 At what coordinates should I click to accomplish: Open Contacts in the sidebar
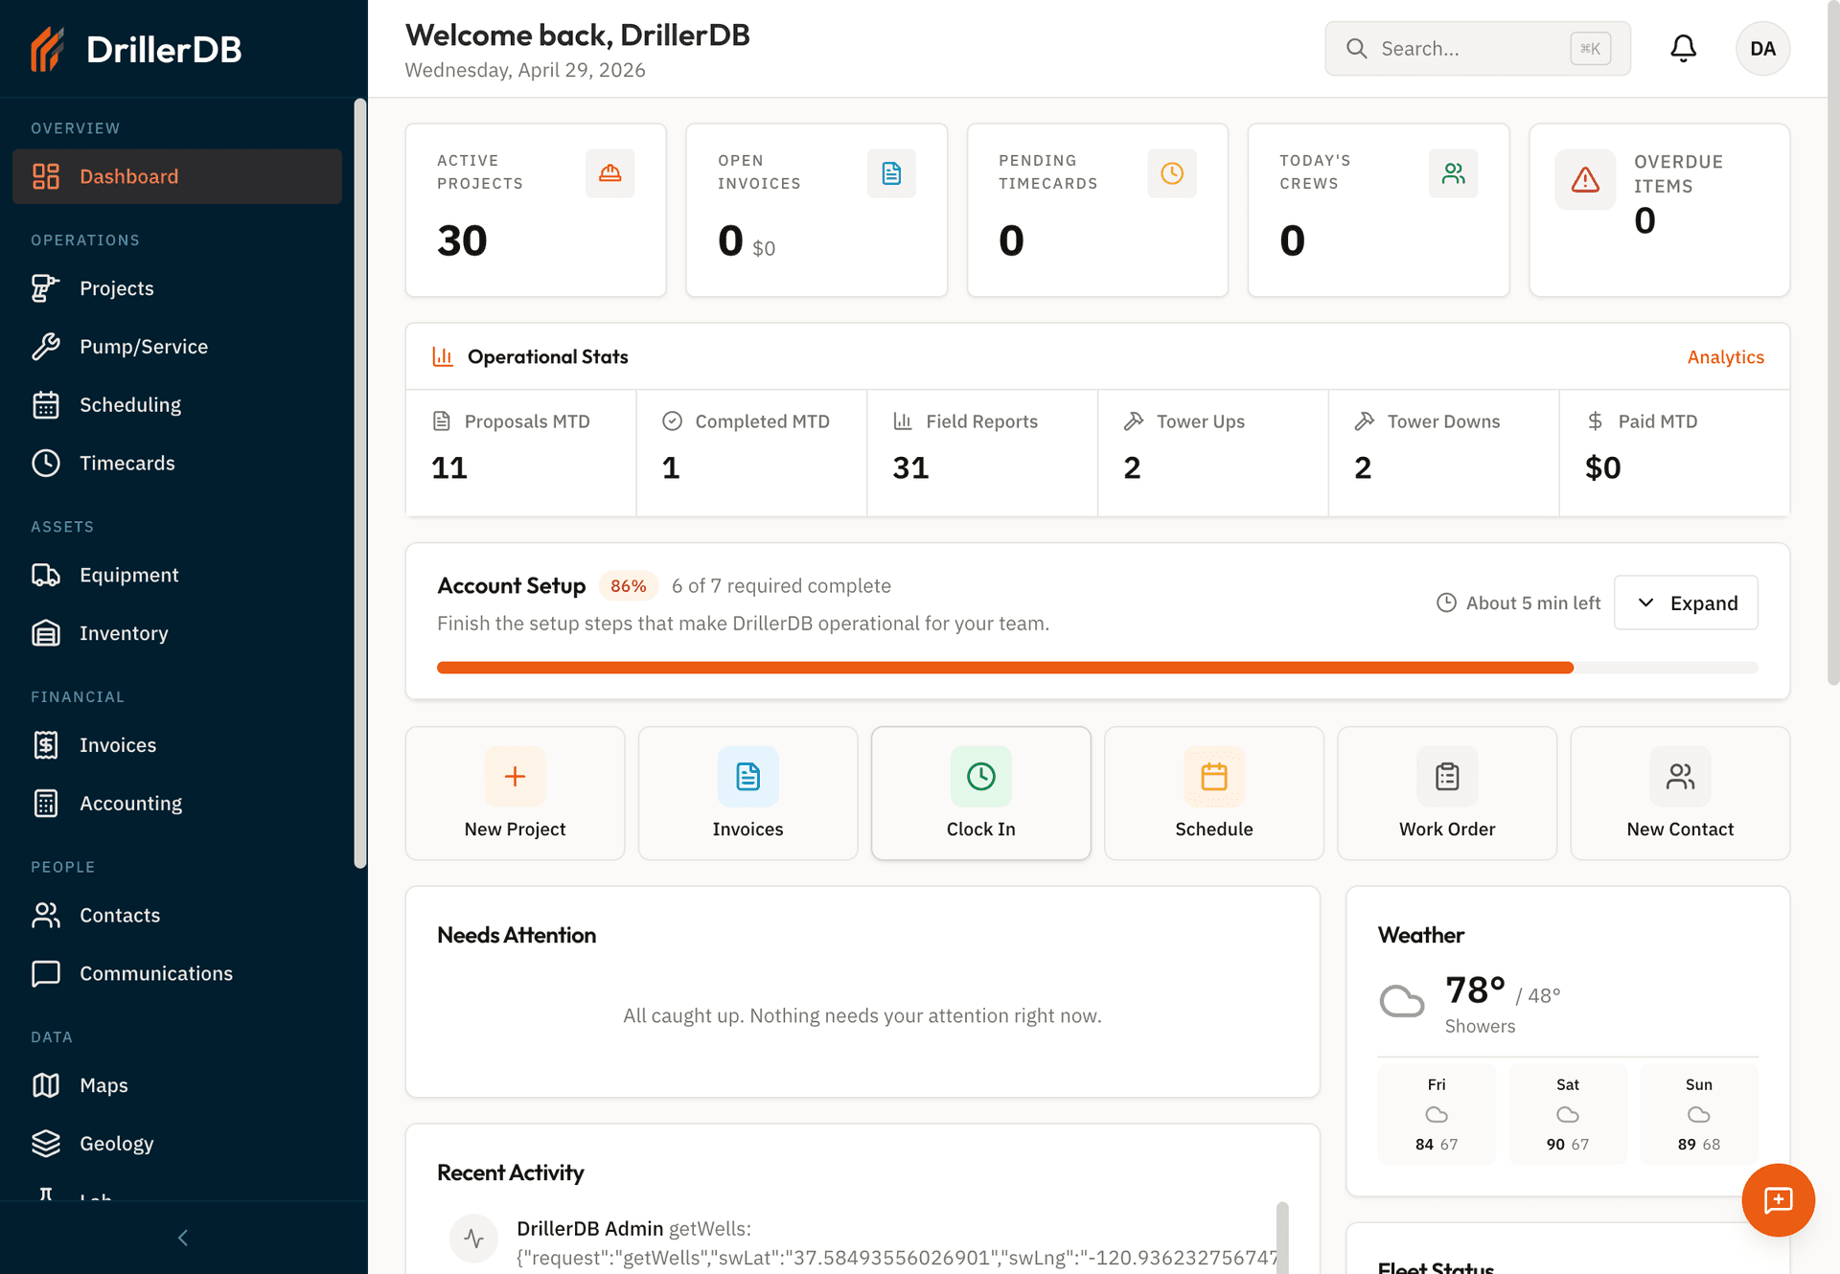[177, 916]
